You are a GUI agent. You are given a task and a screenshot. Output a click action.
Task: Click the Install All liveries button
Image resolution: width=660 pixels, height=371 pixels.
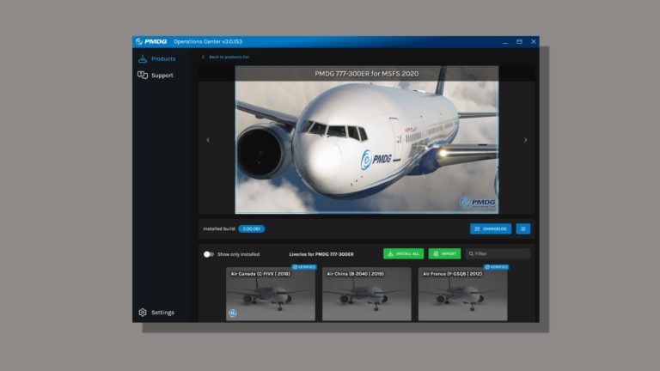click(403, 254)
